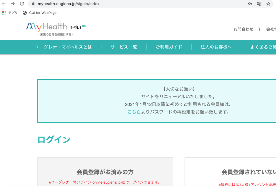Open ご利用ガイド navigation item
The height and width of the screenshot is (186, 276).
point(169,47)
